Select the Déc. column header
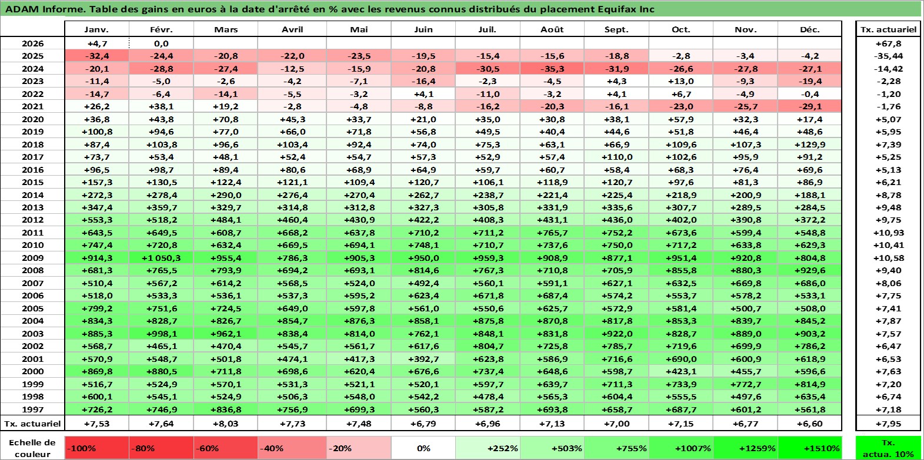The image size is (924, 460). 809,29
